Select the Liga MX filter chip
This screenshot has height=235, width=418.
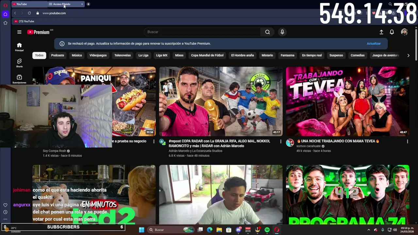(162, 55)
